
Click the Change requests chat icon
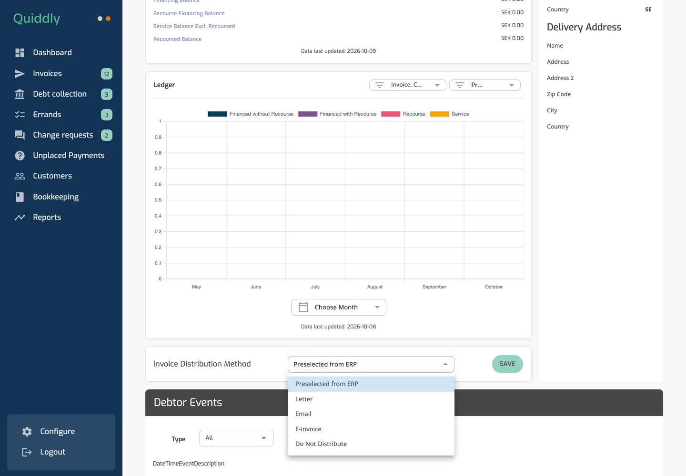(x=20, y=135)
